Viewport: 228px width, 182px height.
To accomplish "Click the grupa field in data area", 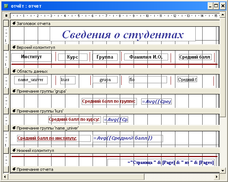I will click(x=105, y=80).
